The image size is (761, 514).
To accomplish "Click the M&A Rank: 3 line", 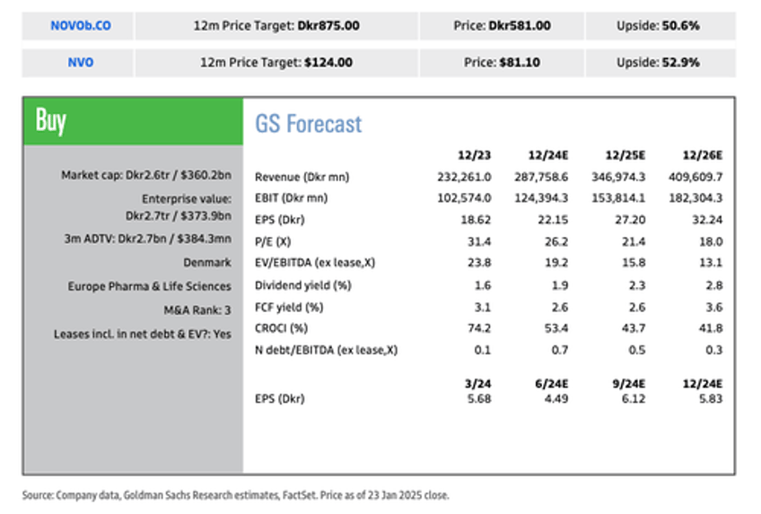I will pyautogui.click(x=197, y=310).
